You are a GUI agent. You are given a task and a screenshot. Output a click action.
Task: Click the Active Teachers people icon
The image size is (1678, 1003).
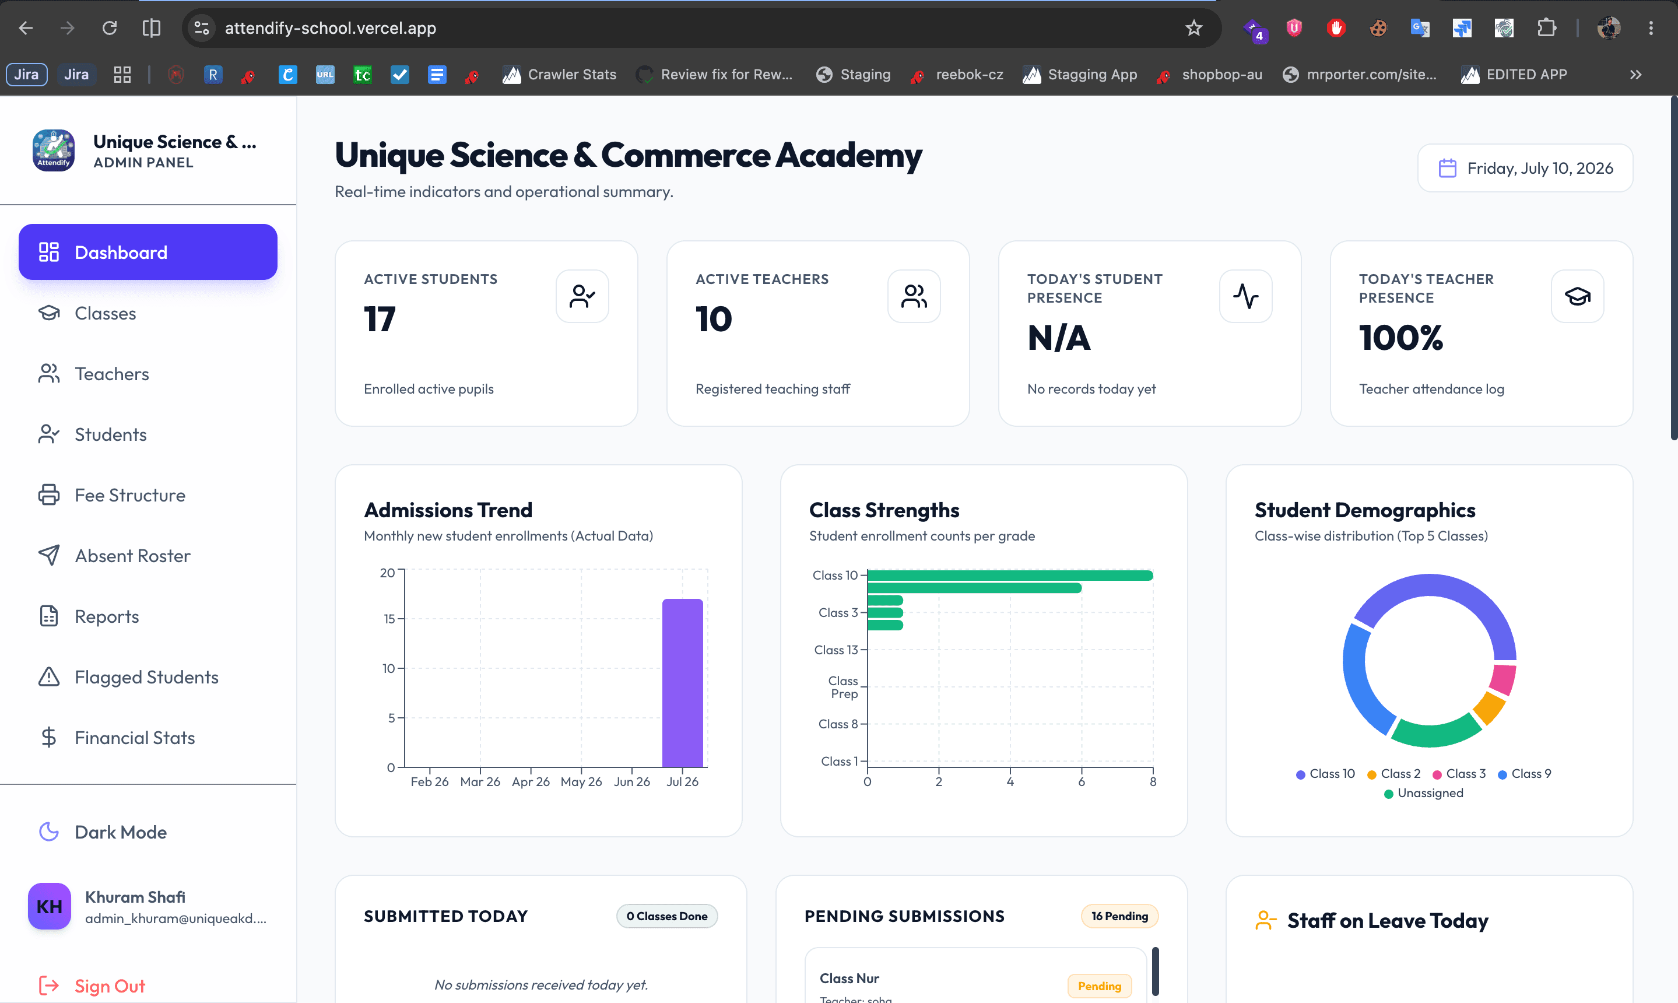(914, 296)
